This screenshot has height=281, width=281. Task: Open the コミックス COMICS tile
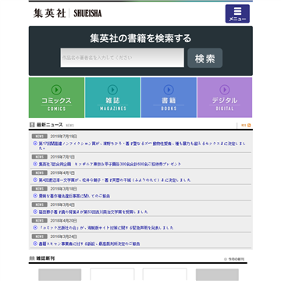56,98
